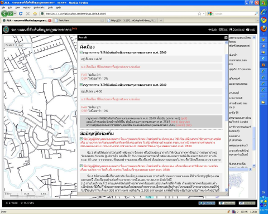Image resolution: width=268 pixels, height=214 pixels.
Task: Open history dropdown next to forward arrow
Action: (15, 13)
